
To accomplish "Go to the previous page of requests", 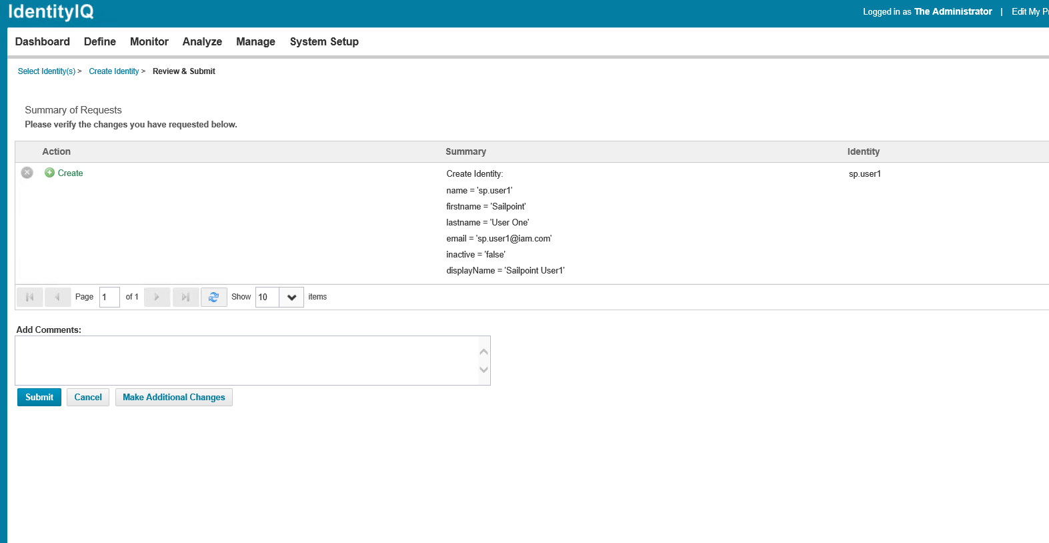I will click(x=58, y=297).
